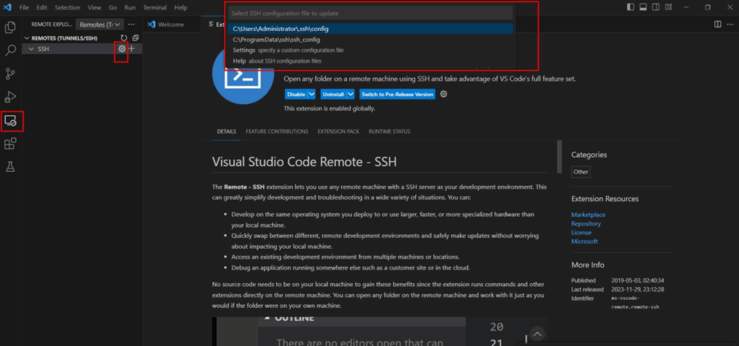Open the Repository link
739x346 pixels.
(x=586, y=223)
